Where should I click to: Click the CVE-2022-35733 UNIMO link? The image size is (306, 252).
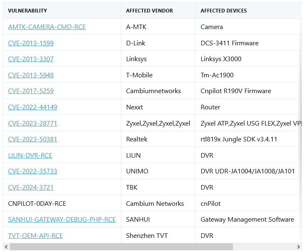[x=32, y=171]
